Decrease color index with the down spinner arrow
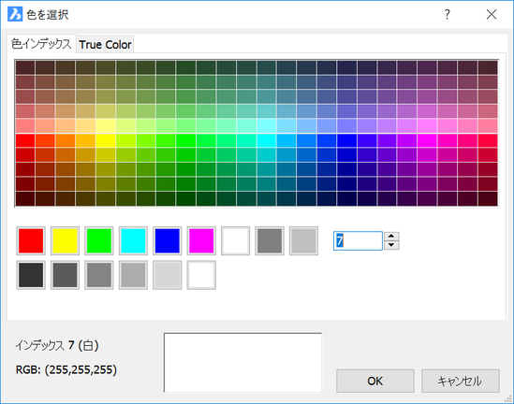The width and height of the screenshot is (514, 404). (x=391, y=245)
